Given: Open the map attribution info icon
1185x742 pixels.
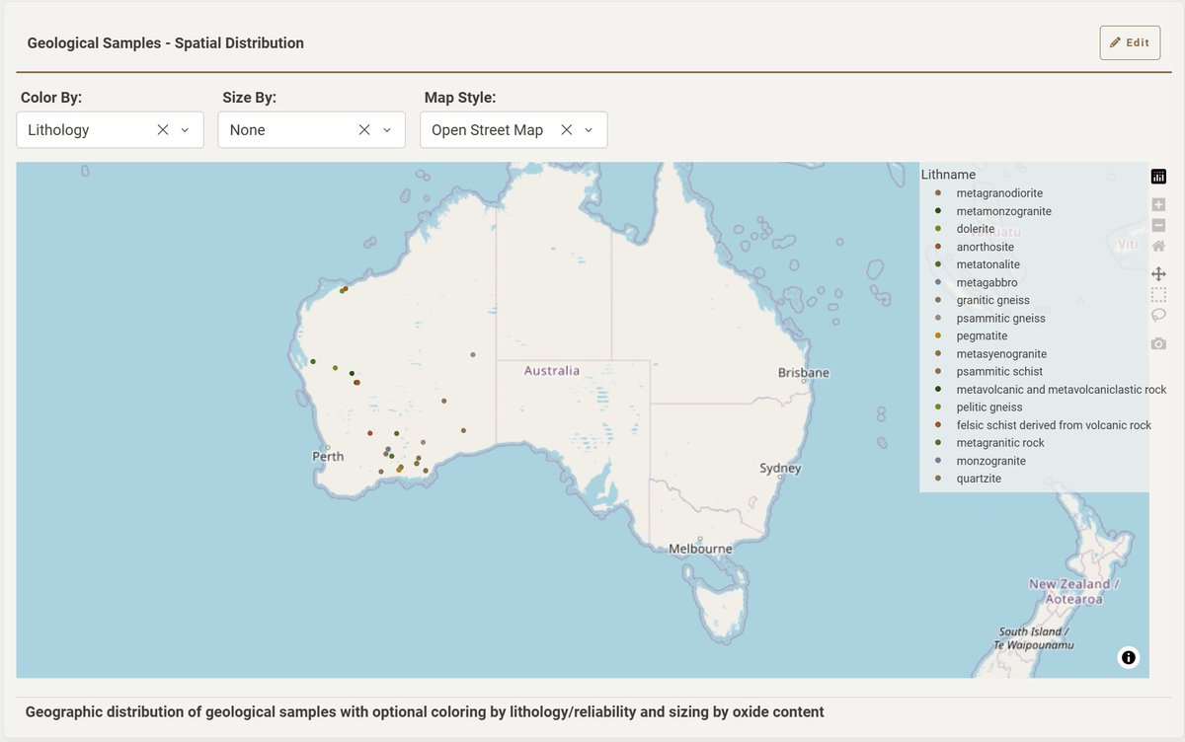Looking at the screenshot, I should 1129,657.
